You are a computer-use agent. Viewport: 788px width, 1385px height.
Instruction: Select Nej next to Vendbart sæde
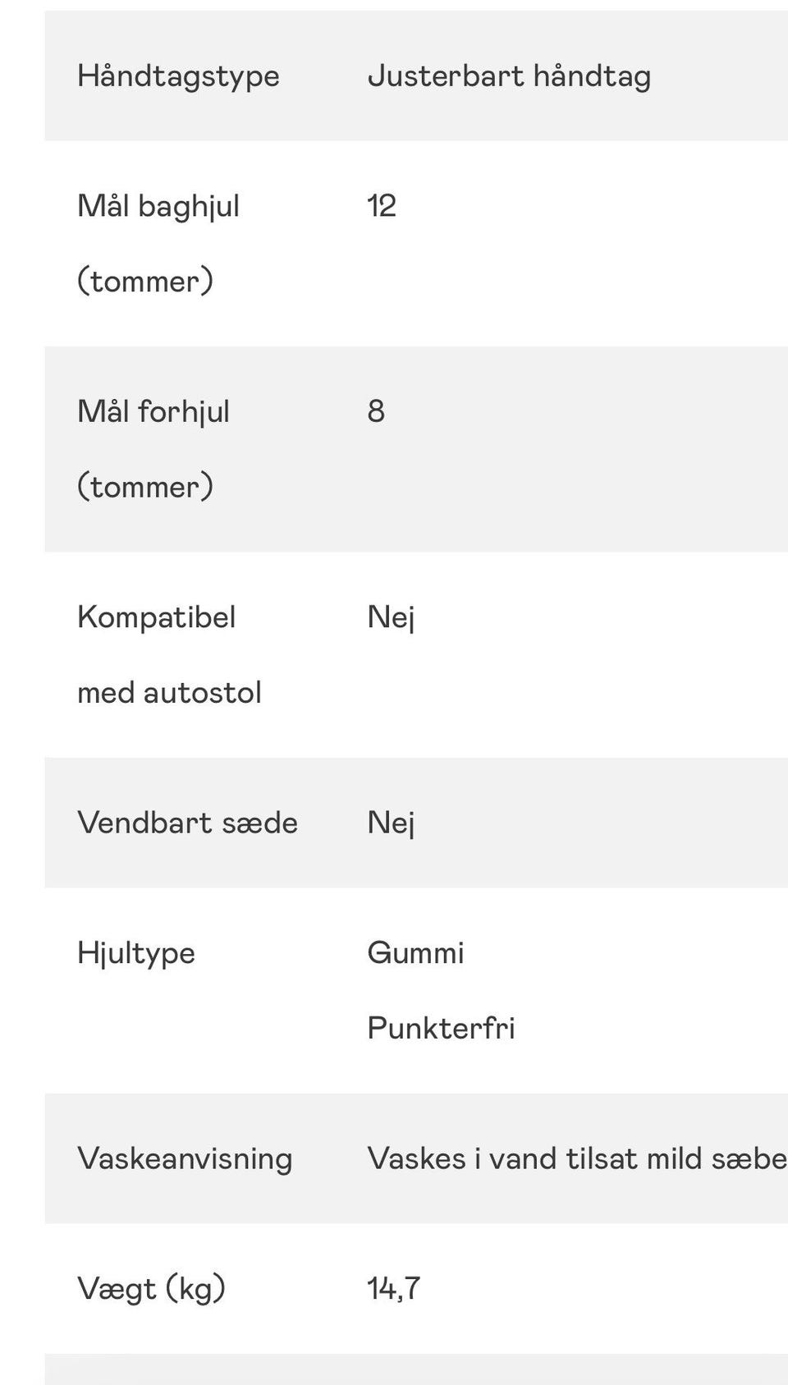[x=391, y=823]
